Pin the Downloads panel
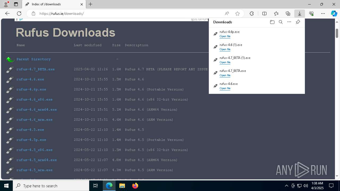 tap(298, 22)
